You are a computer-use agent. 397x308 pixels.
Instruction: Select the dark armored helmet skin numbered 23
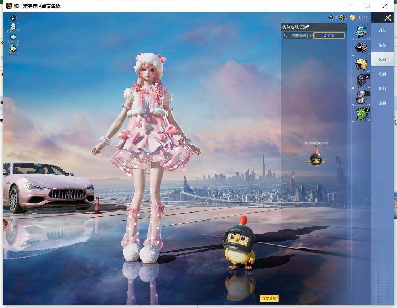tap(361, 48)
